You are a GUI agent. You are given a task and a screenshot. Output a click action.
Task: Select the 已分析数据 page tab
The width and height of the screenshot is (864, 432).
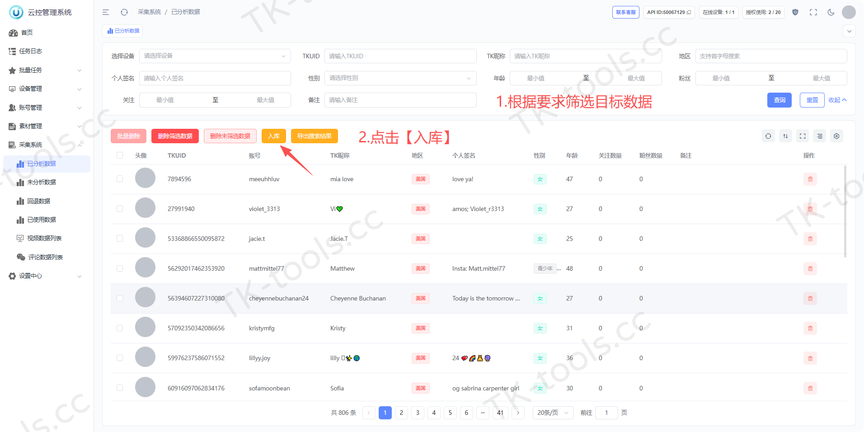click(123, 31)
